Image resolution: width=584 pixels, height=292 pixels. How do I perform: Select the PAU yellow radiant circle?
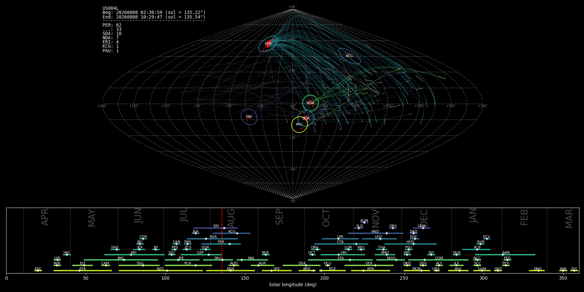[x=299, y=125]
